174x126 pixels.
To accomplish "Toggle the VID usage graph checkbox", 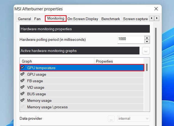I will click(23, 87).
